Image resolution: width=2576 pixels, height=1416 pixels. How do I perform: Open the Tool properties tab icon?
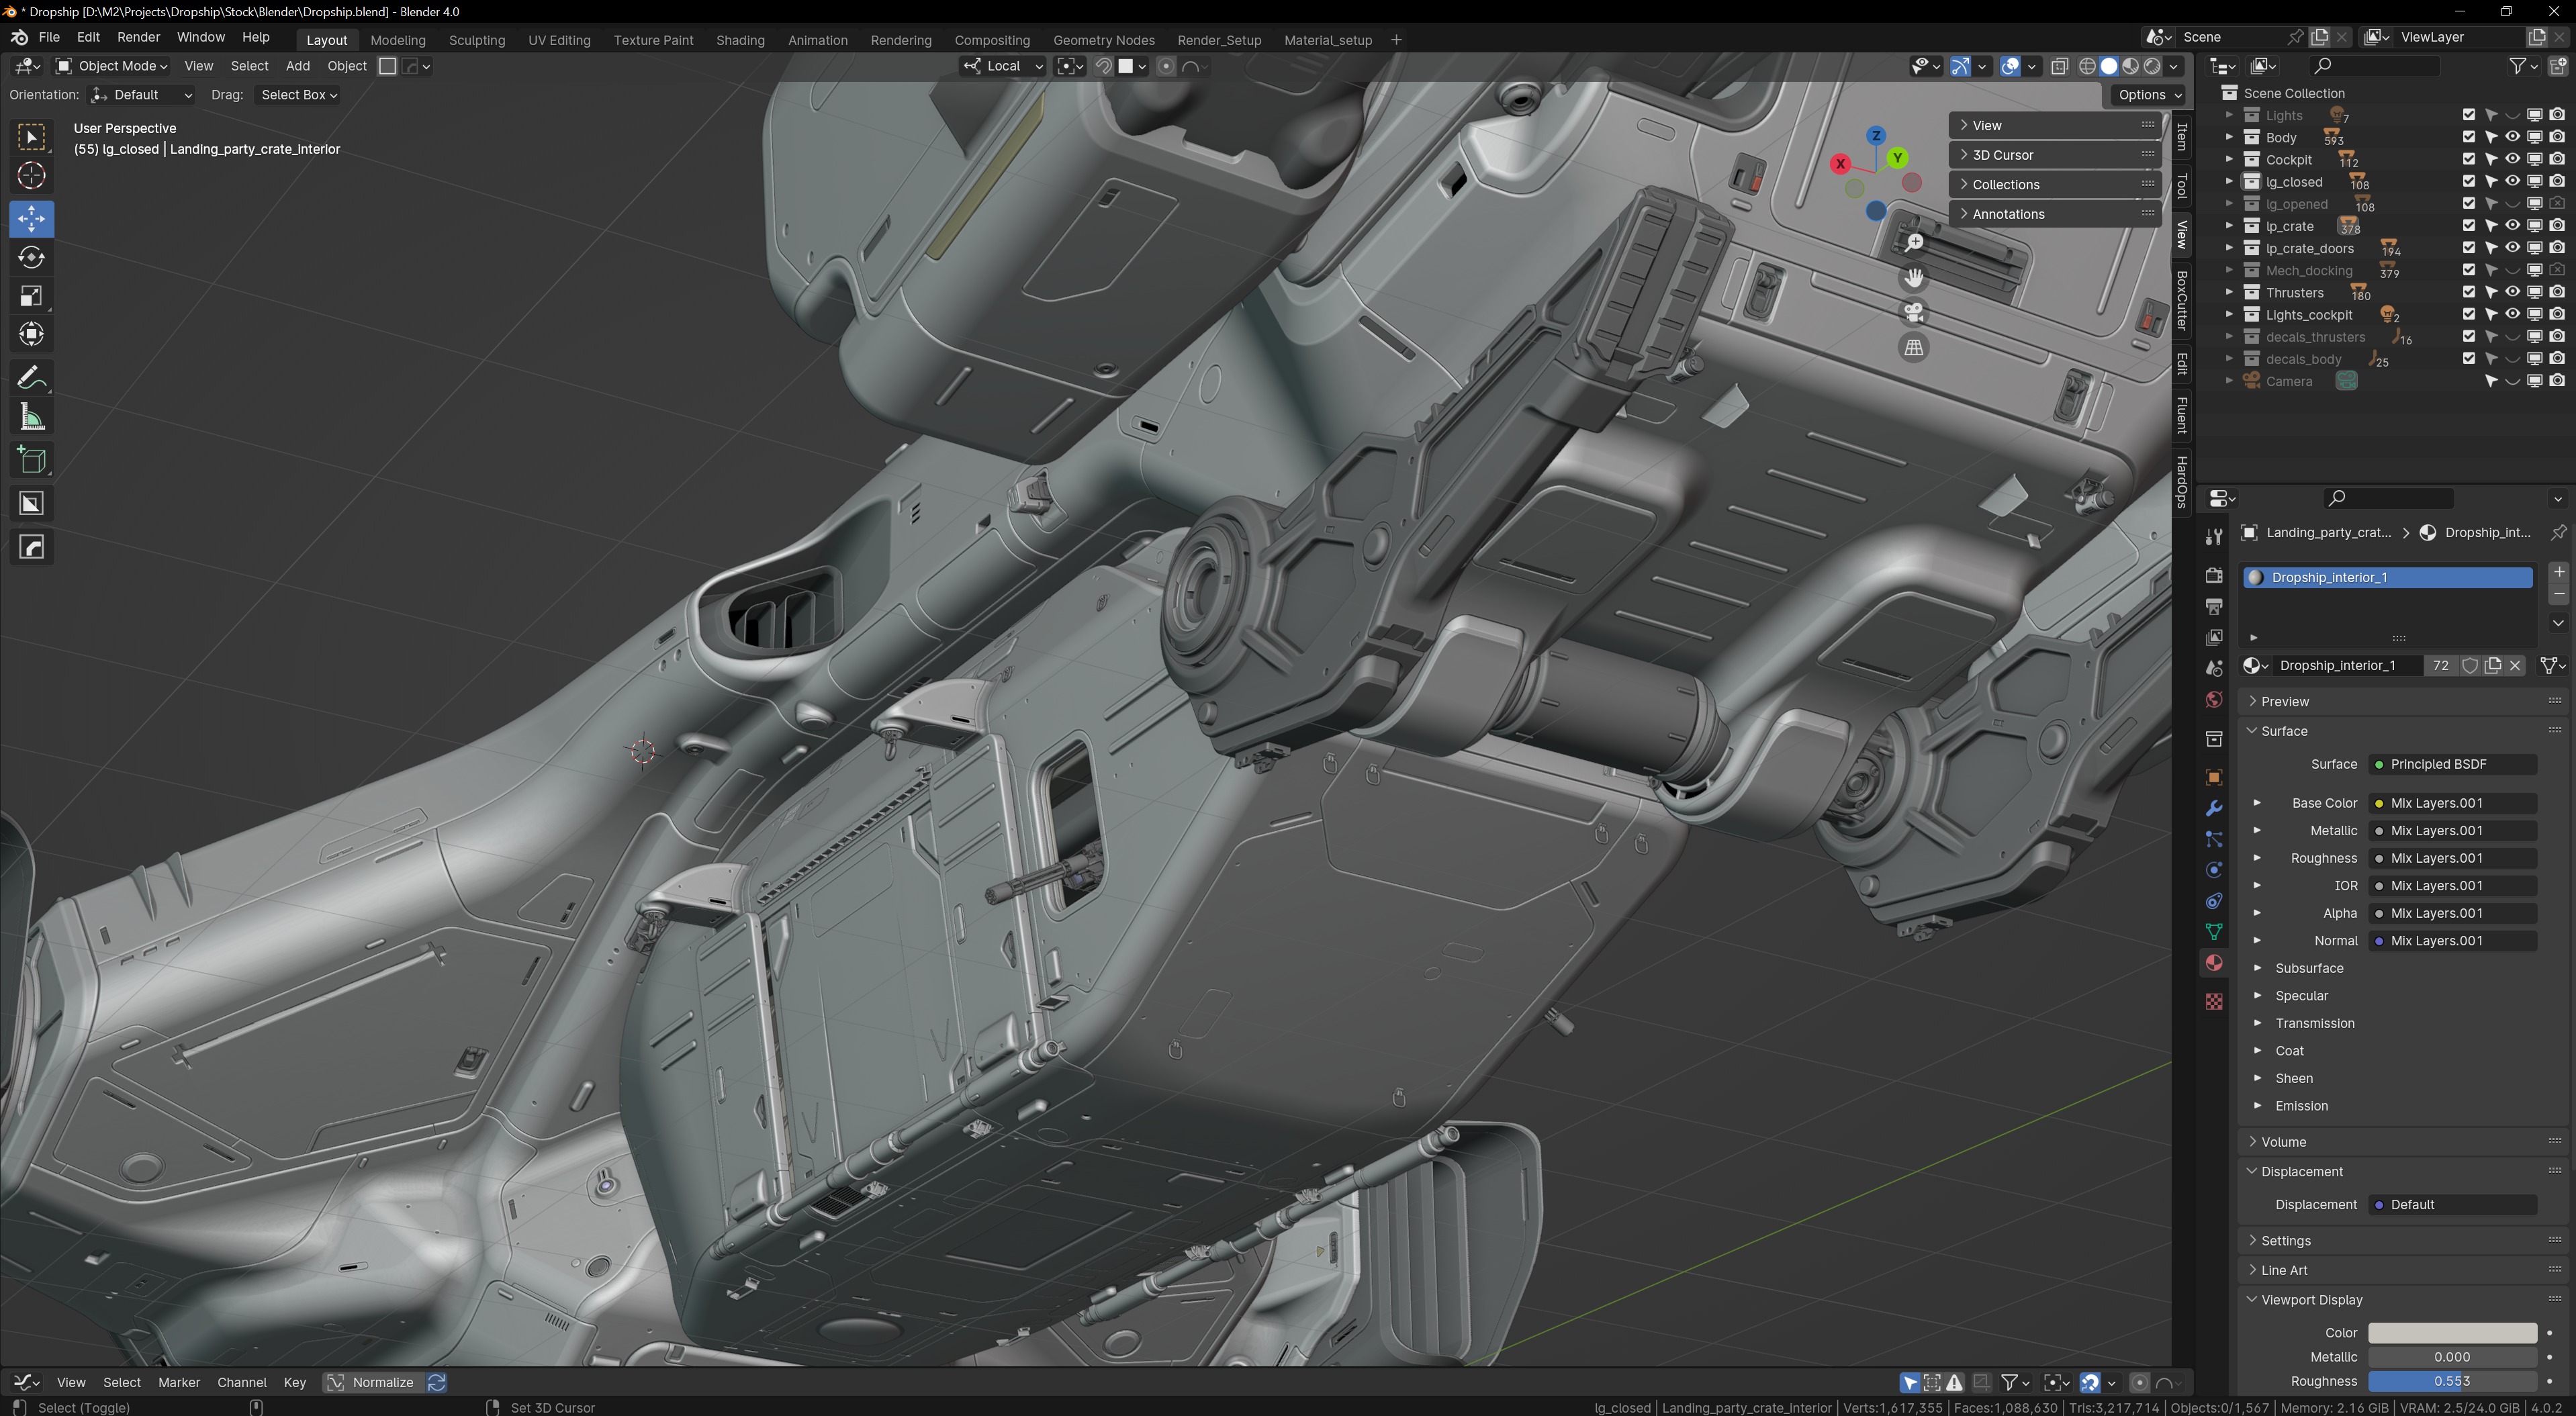[x=2214, y=537]
